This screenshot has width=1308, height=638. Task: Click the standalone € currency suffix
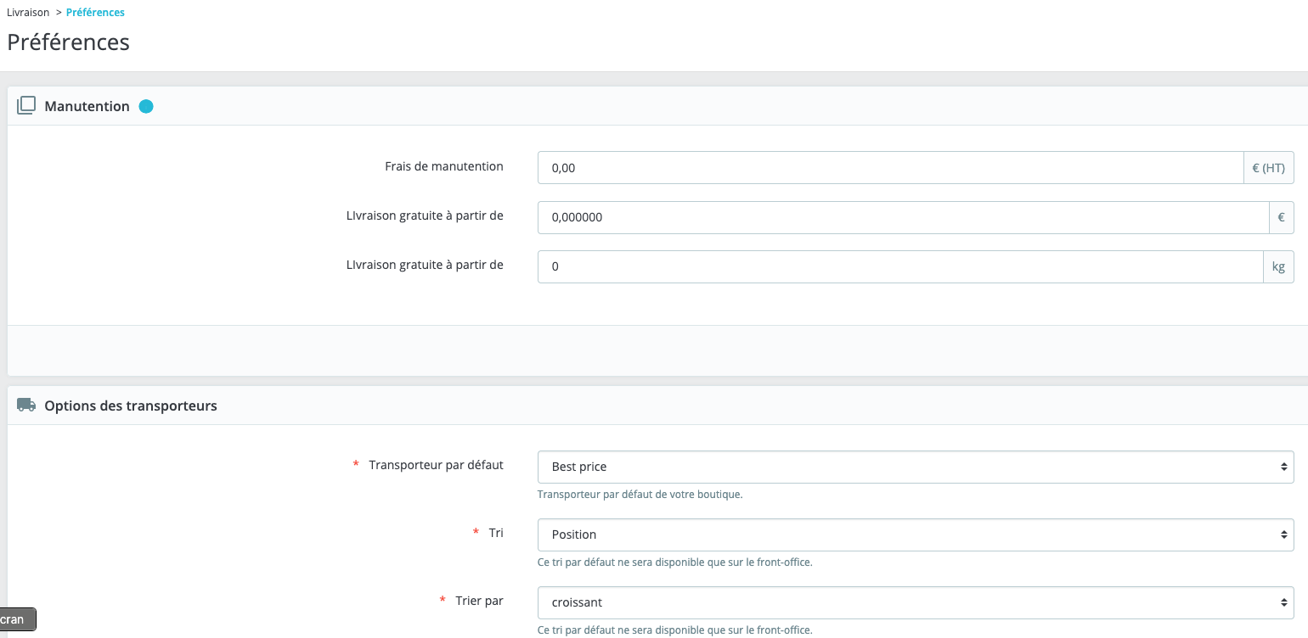coord(1281,217)
